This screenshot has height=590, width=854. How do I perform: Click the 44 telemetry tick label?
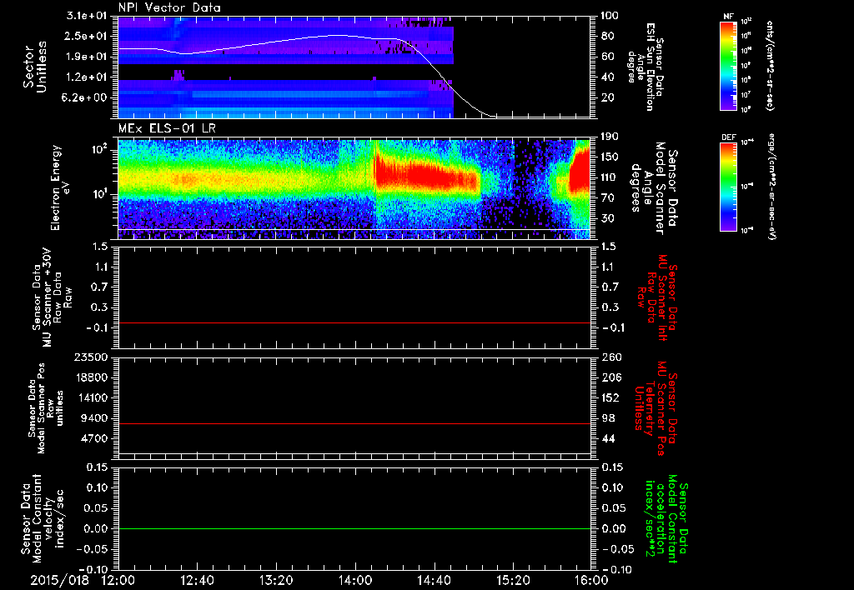(x=607, y=438)
